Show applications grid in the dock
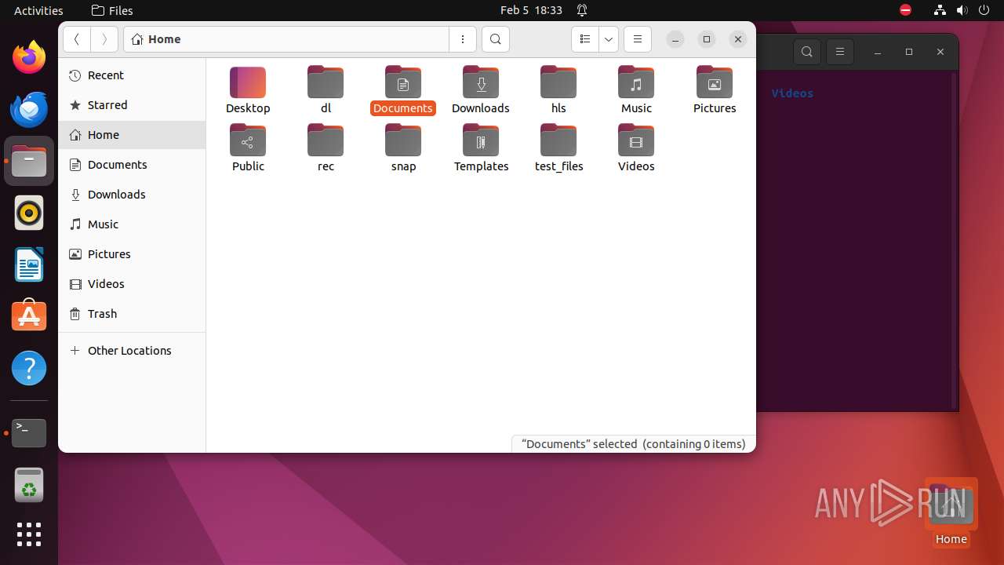The width and height of the screenshot is (1004, 565). point(29,534)
